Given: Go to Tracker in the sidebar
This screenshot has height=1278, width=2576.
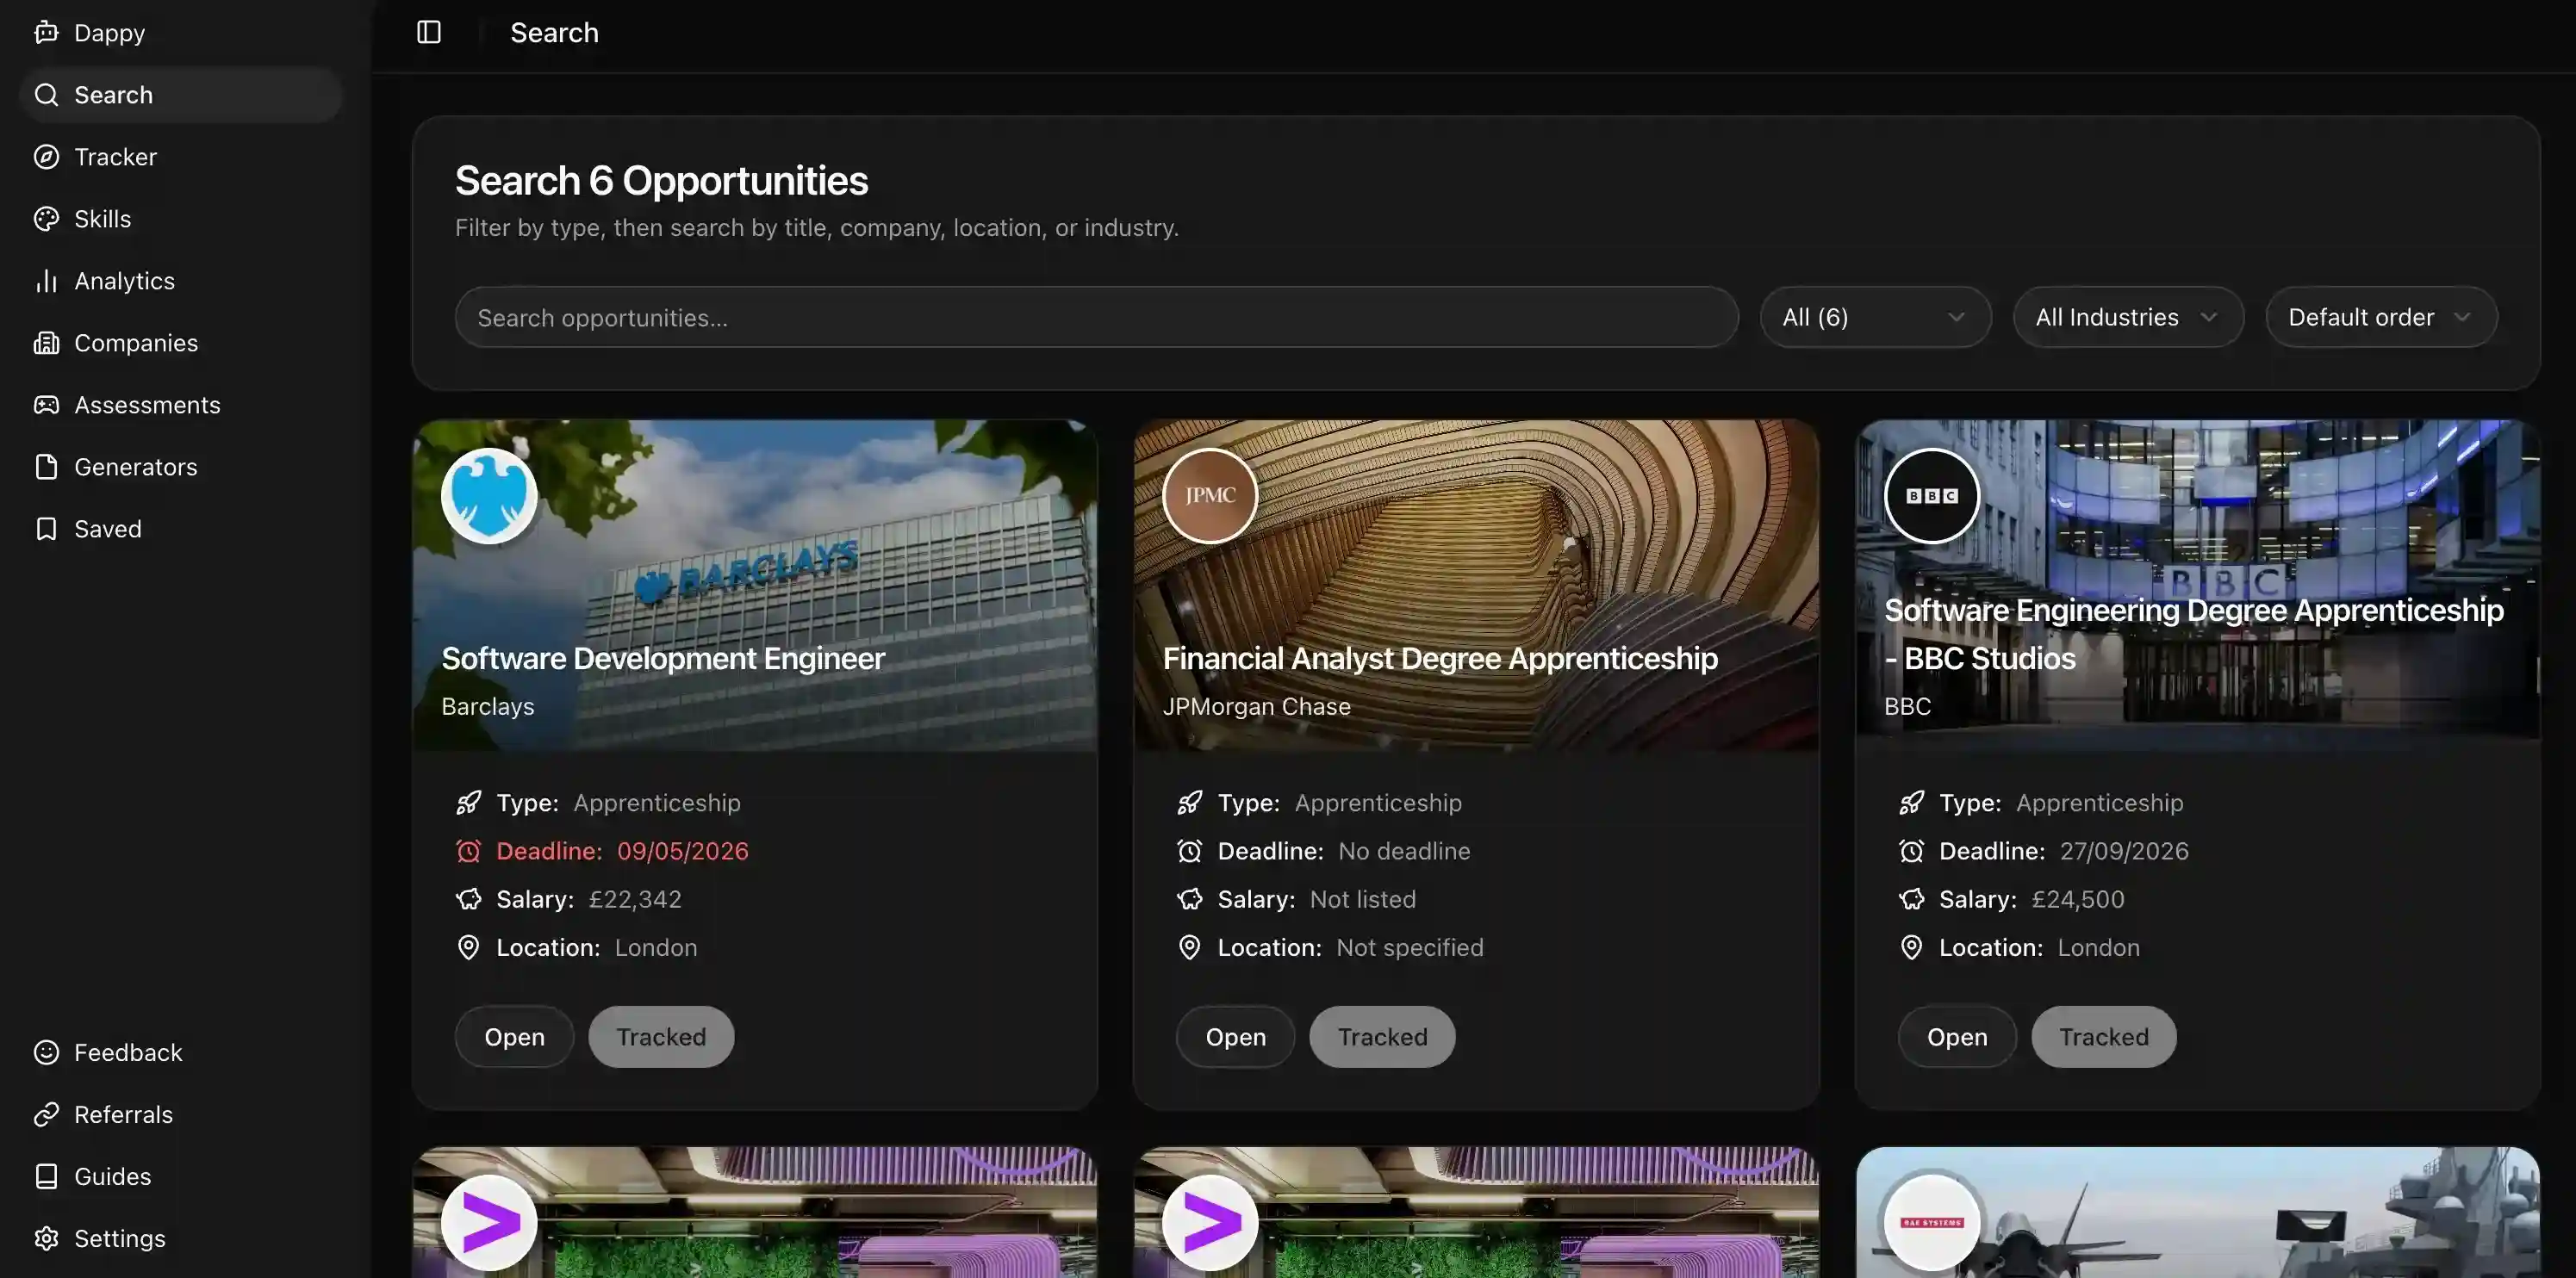Looking at the screenshot, I should (180, 157).
